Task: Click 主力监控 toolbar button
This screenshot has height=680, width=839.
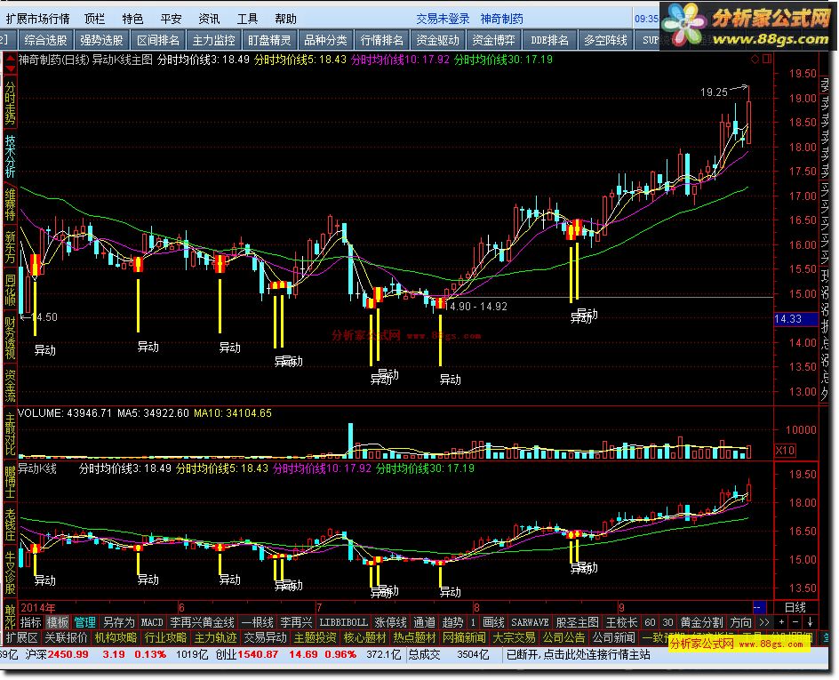Action: click(x=213, y=40)
